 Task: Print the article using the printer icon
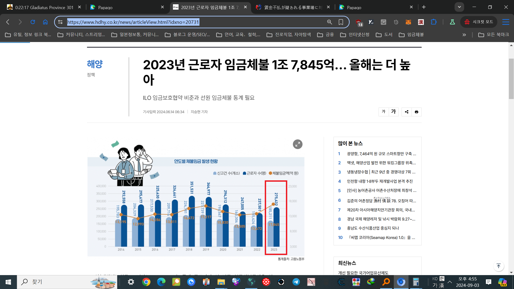pyautogui.click(x=416, y=112)
